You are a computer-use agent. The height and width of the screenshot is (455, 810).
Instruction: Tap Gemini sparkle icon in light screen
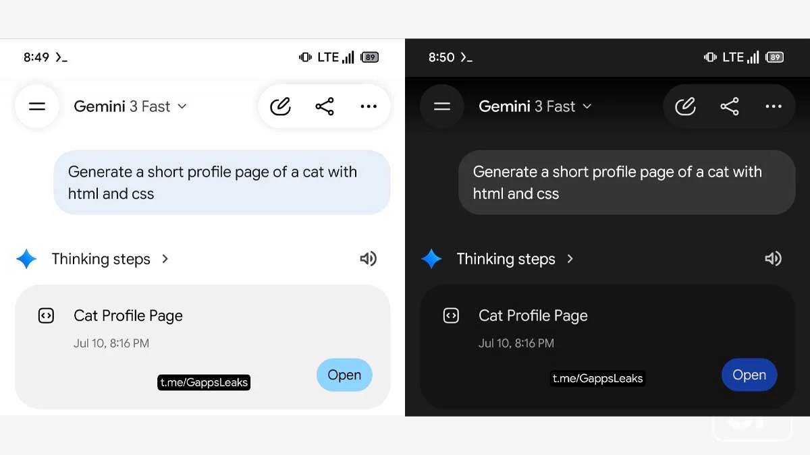(26, 259)
